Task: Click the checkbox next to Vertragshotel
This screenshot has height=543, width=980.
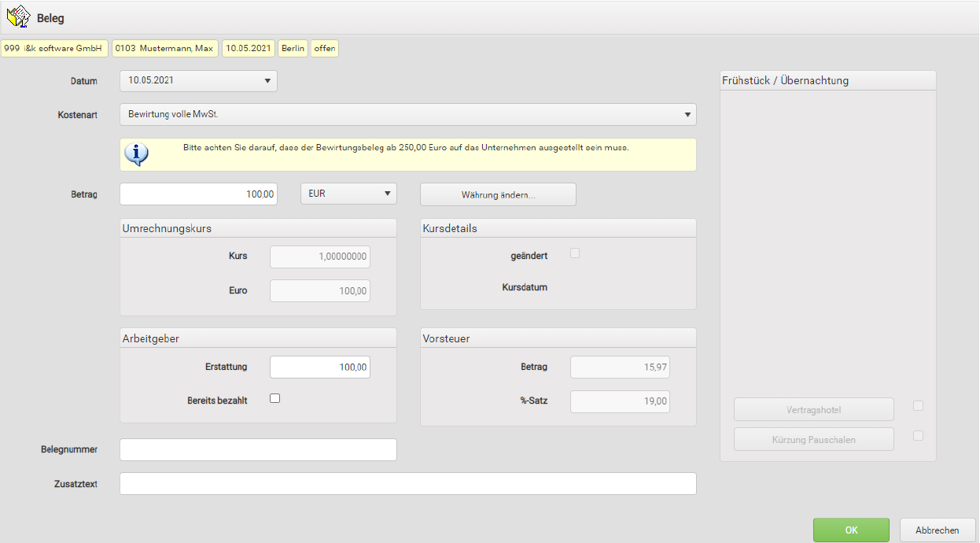Action: tap(918, 406)
